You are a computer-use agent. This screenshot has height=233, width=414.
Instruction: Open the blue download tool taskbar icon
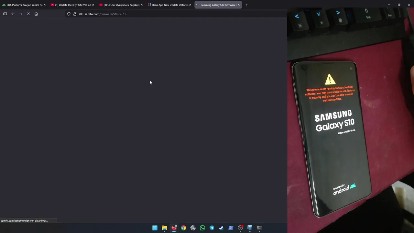pos(250,228)
